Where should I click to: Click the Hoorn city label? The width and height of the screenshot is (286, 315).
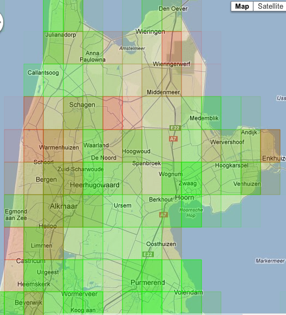point(185,197)
